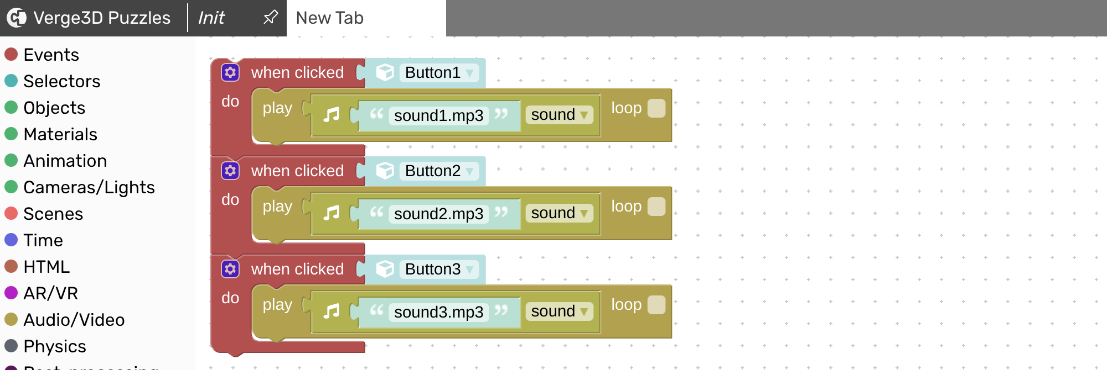Click the Verge3D logo icon
The height and width of the screenshot is (370, 1107).
point(16,18)
